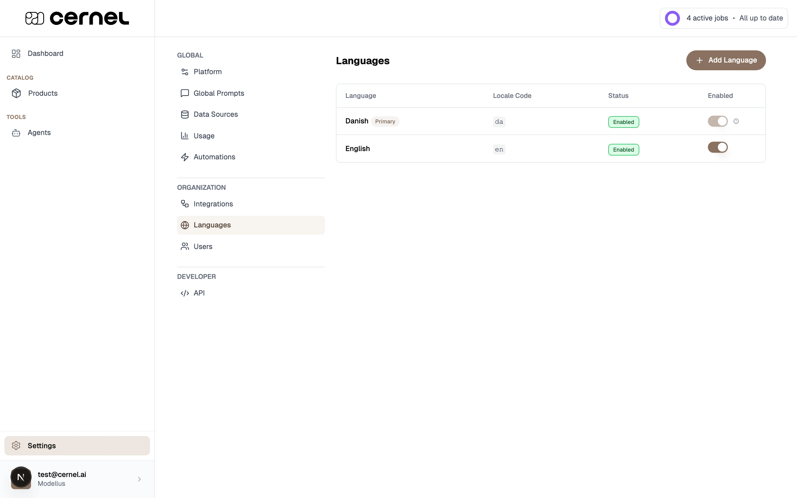Open the Languages globe icon

coord(184,225)
